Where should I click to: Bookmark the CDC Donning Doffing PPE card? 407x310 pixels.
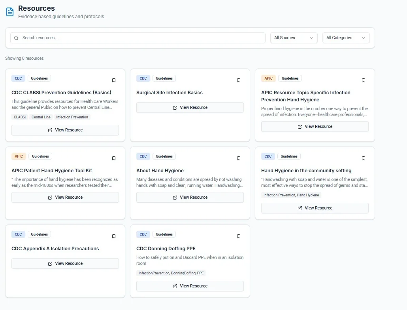tap(239, 236)
